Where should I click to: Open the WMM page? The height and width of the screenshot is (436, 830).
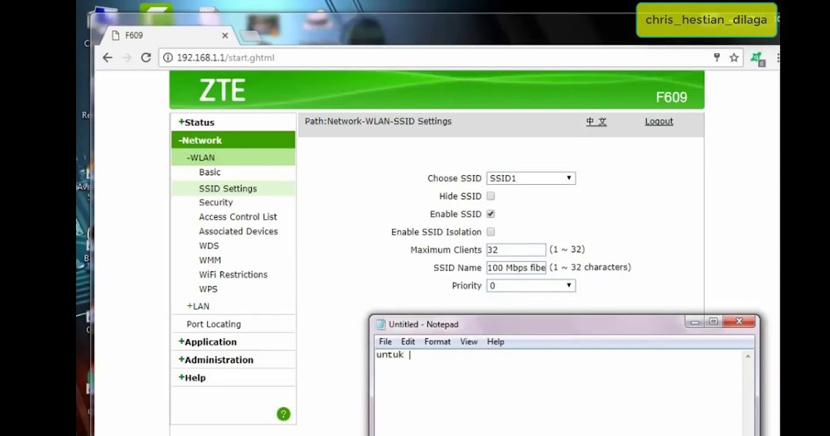click(210, 260)
